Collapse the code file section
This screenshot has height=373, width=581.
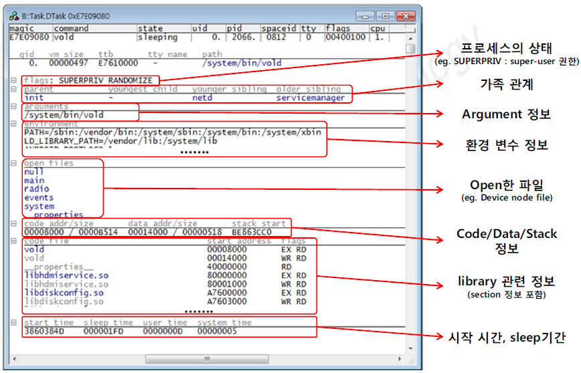click(14, 241)
